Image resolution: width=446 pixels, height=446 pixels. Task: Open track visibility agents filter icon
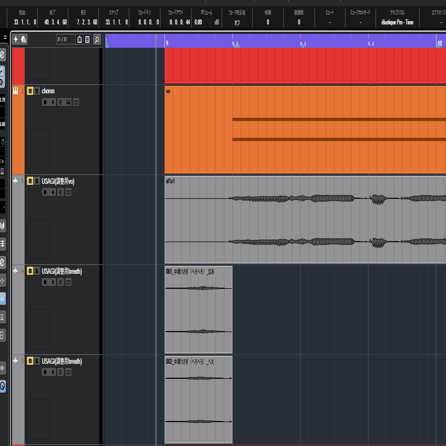pyautogui.click(x=79, y=39)
